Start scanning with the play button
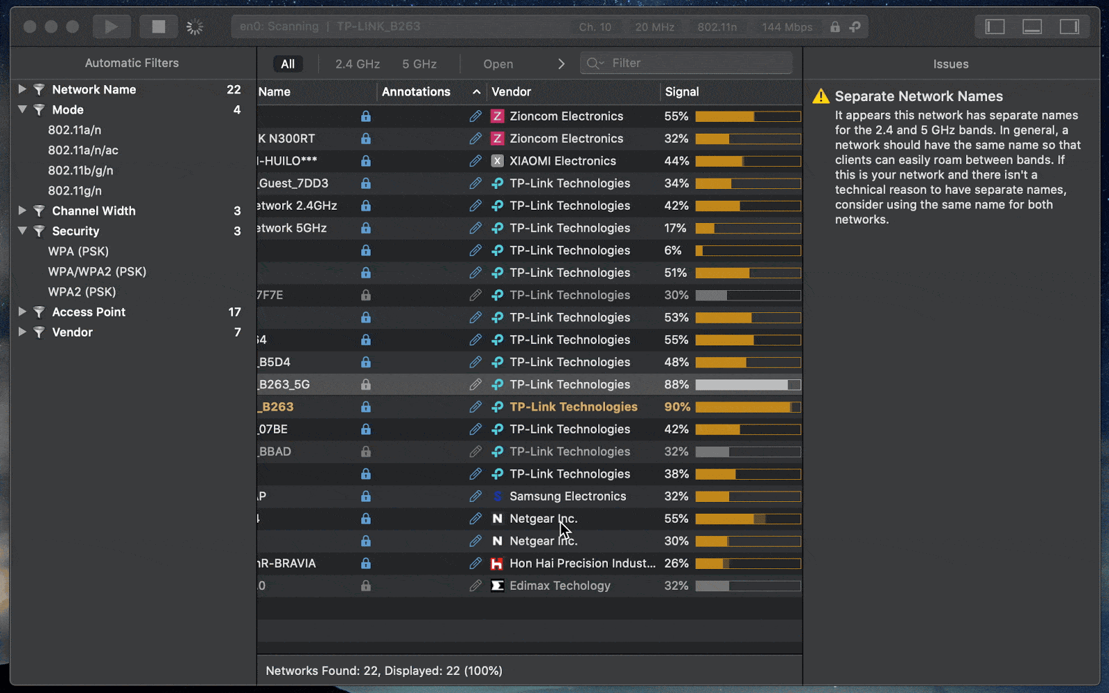The image size is (1109, 693). point(111,27)
